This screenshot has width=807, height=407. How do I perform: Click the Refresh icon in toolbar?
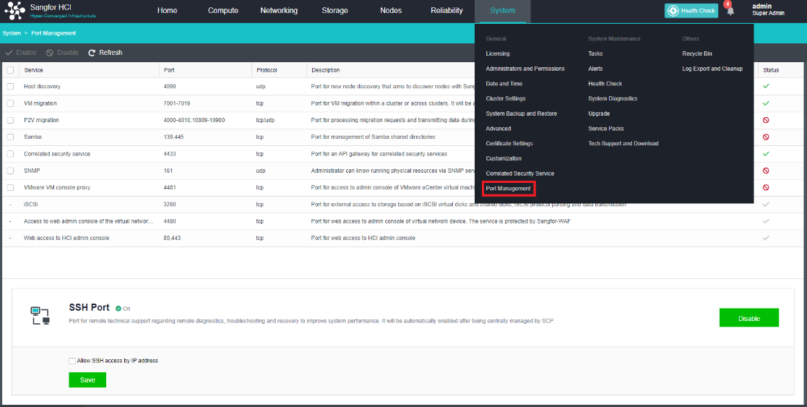click(x=92, y=53)
